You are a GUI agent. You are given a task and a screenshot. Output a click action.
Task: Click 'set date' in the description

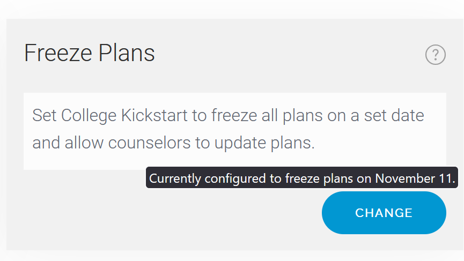(394, 115)
